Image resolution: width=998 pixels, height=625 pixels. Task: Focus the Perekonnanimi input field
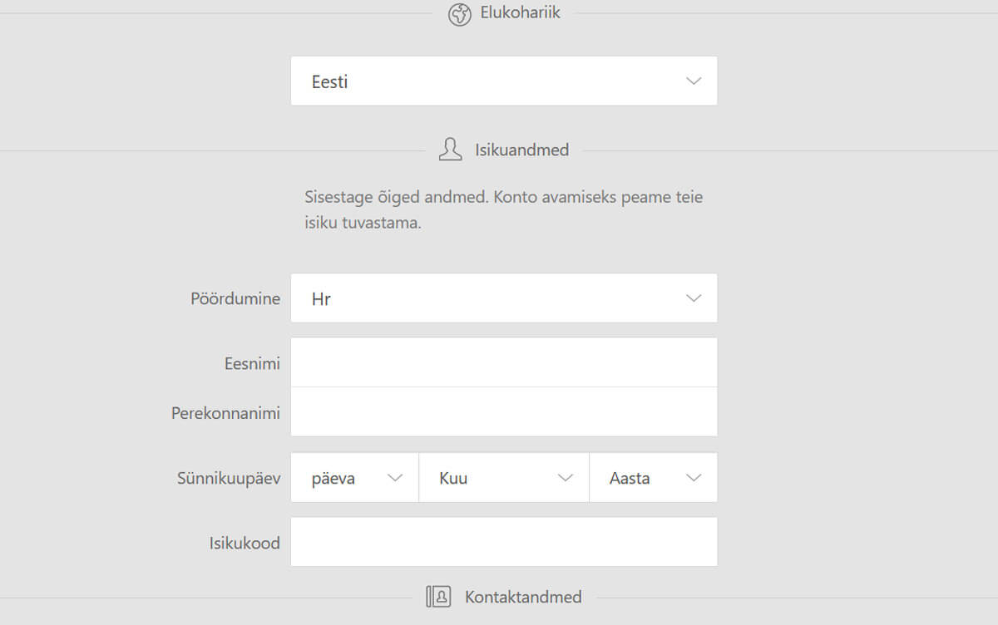click(504, 411)
